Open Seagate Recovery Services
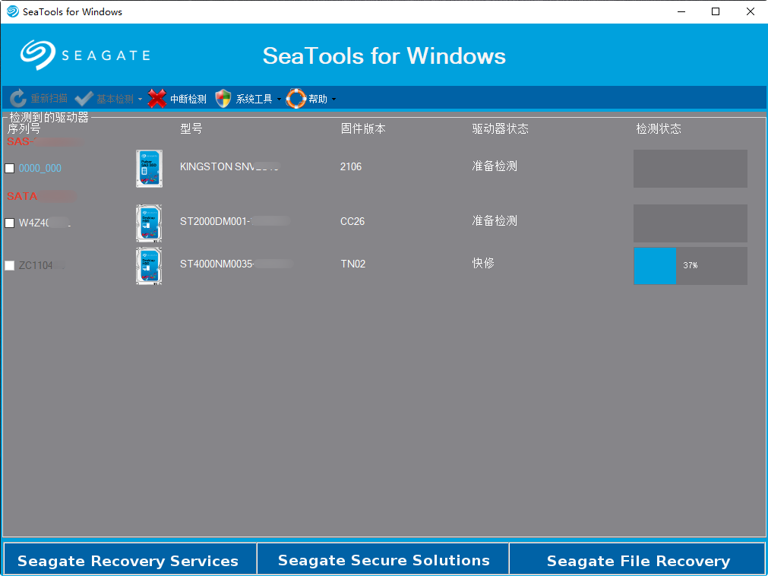 click(x=130, y=559)
